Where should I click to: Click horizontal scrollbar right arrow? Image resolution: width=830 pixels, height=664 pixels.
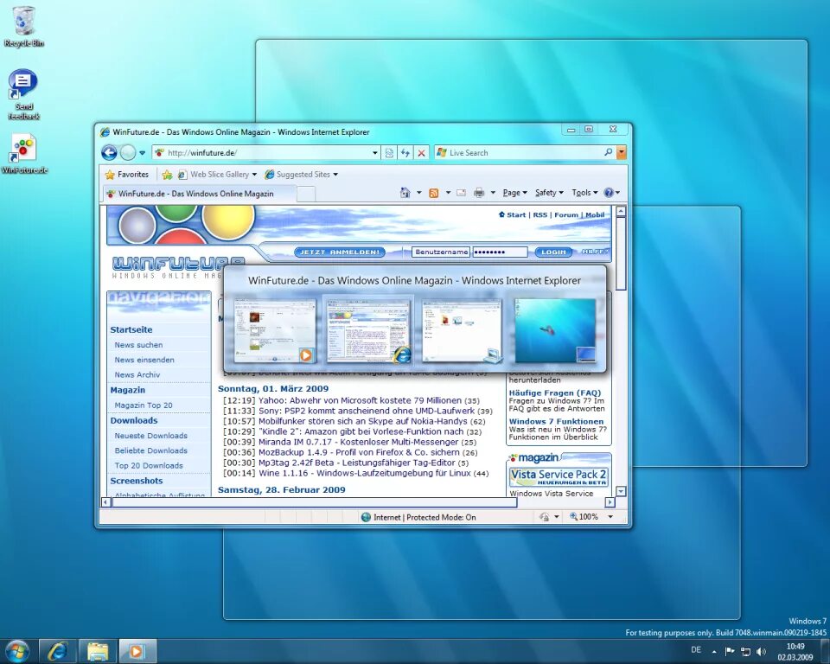point(610,502)
